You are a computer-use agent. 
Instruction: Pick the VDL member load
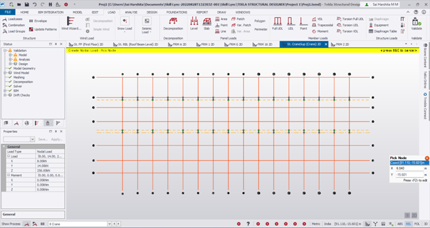point(317,19)
